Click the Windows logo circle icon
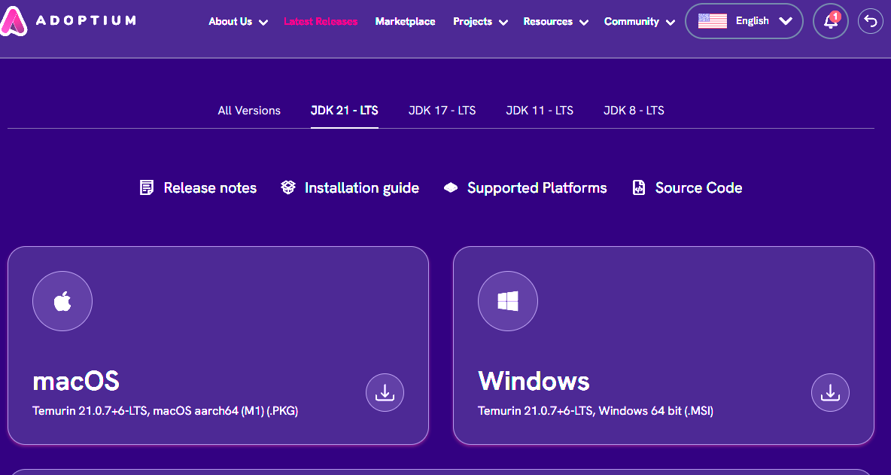The image size is (891, 475). coord(507,301)
